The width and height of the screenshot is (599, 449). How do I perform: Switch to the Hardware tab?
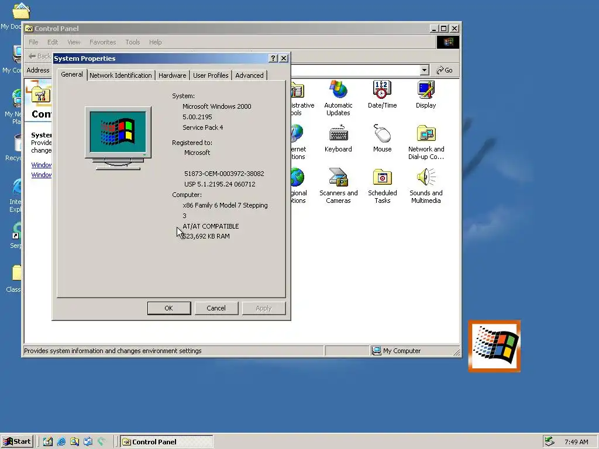173,75
